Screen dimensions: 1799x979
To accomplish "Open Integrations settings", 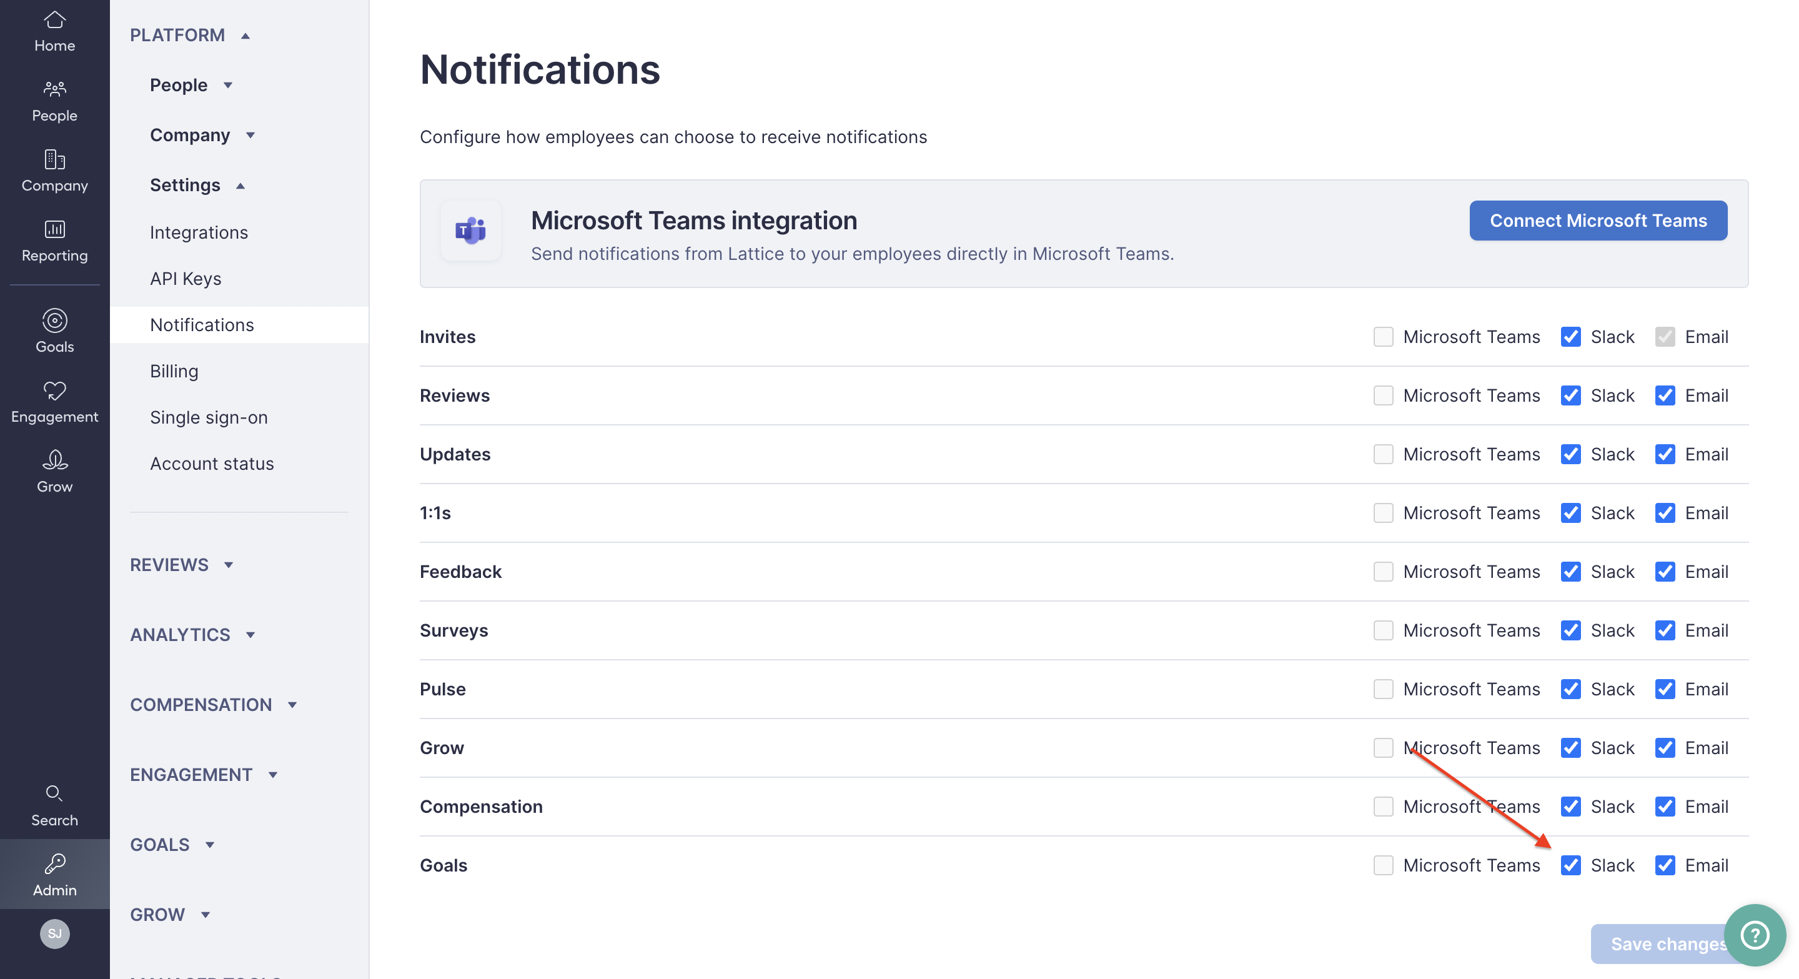I will (x=199, y=232).
